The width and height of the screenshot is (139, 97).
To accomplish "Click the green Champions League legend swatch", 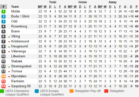I will 2,91.
